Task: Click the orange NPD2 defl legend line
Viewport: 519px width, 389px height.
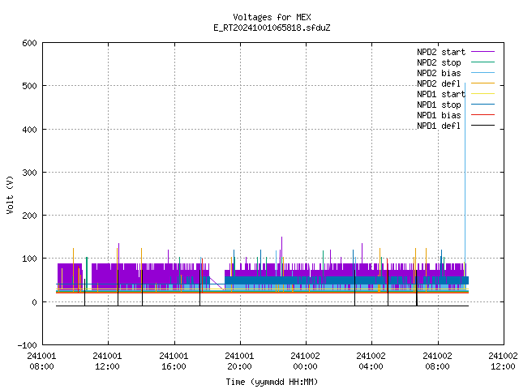Action: 483,83
